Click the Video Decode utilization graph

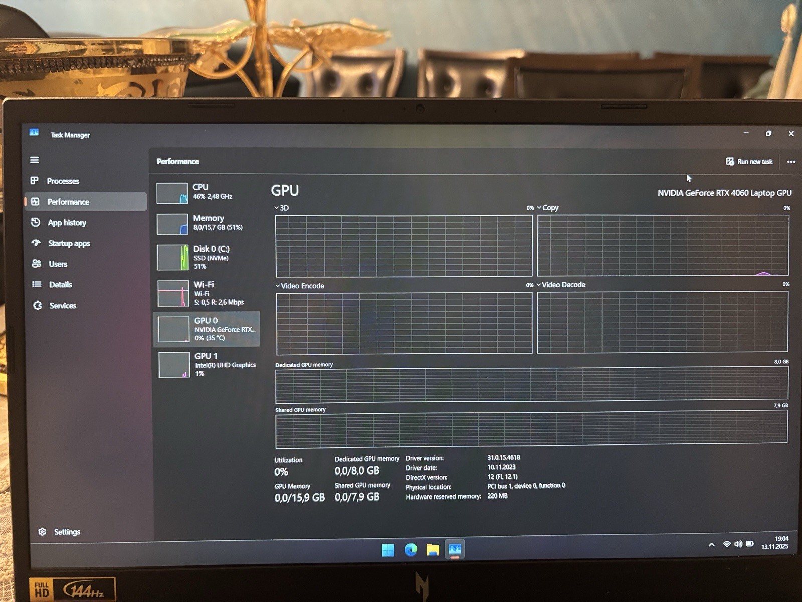point(663,322)
